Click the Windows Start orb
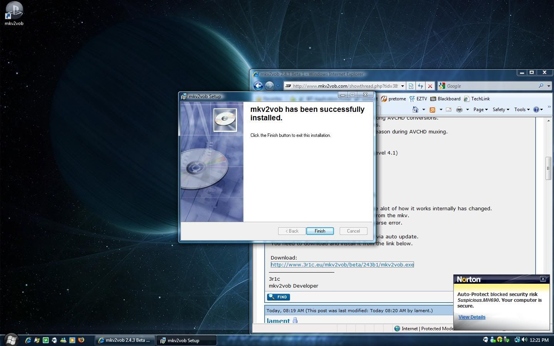The image size is (554, 346). (x=12, y=339)
